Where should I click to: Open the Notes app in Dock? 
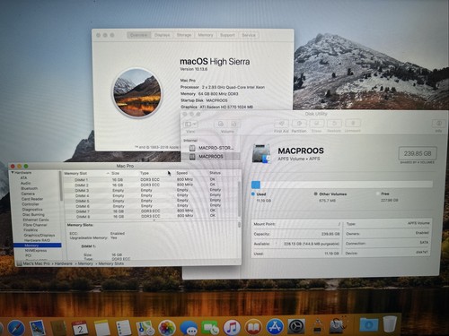coord(102,328)
